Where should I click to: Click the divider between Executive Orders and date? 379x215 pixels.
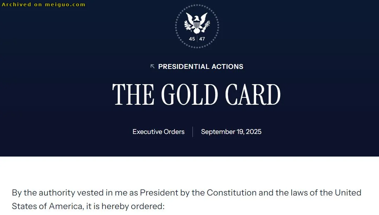point(193,132)
